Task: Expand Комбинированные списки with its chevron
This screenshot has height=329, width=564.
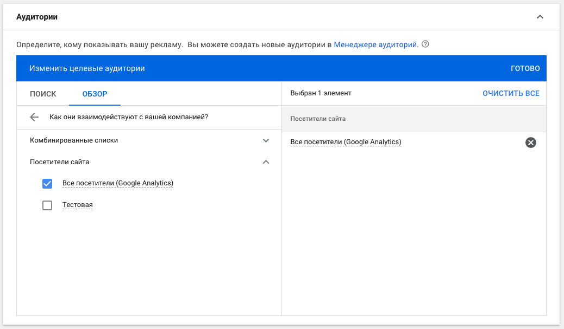Action: coord(266,140)
